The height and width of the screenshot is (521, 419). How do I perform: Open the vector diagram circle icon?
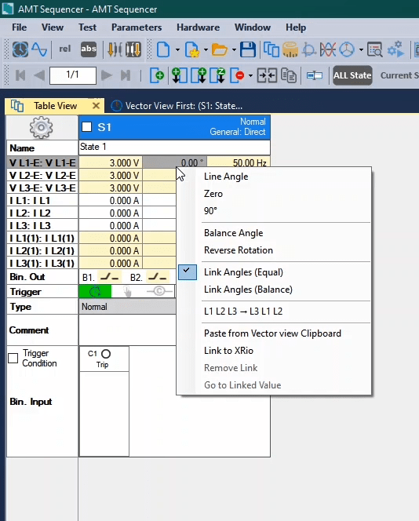tap(347, 50)
